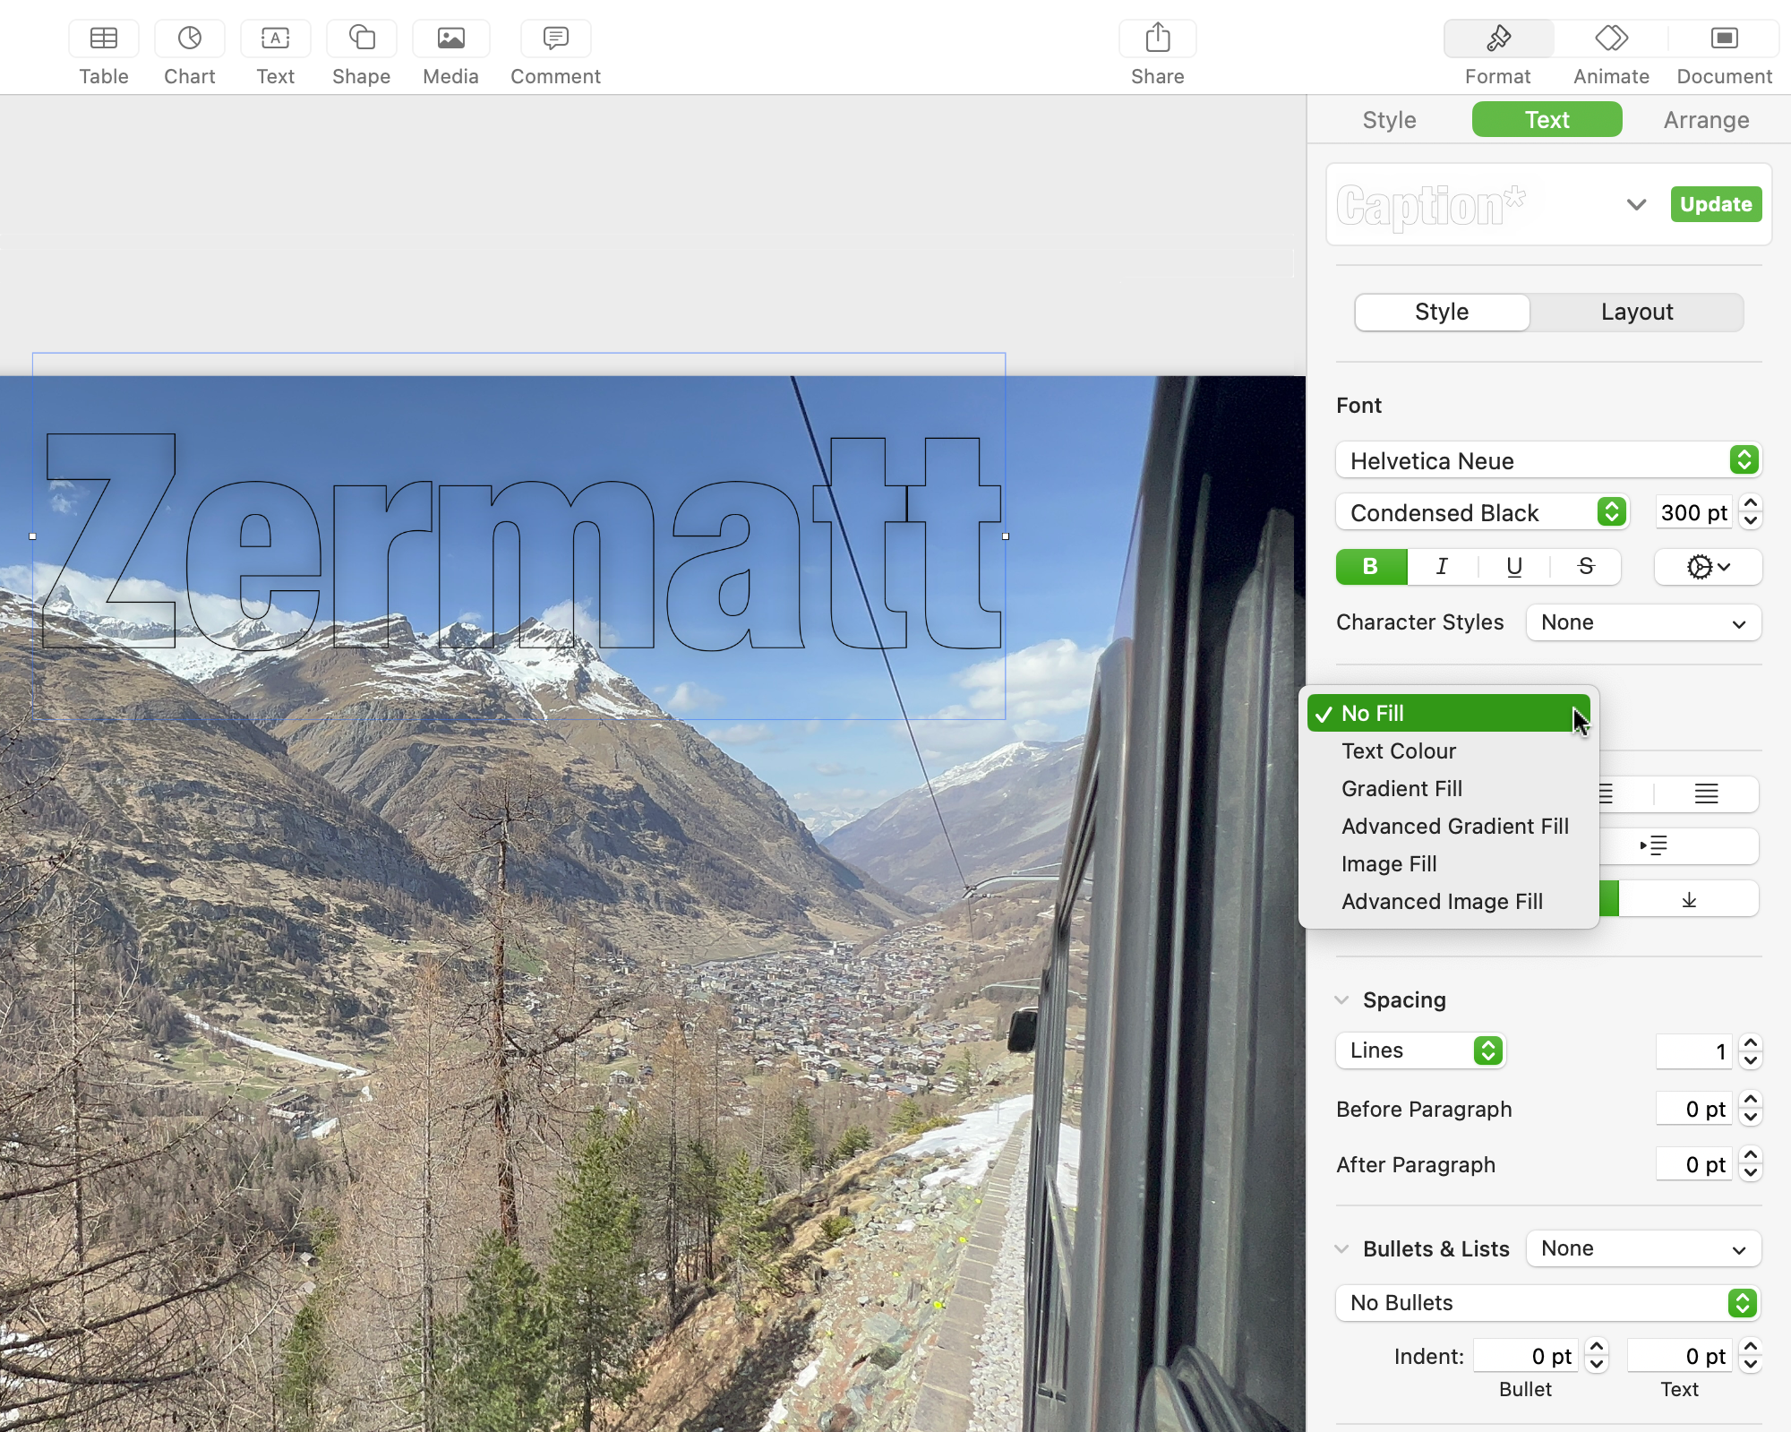
Task: Switch to the Layout segment
Action: [1637, 312]
